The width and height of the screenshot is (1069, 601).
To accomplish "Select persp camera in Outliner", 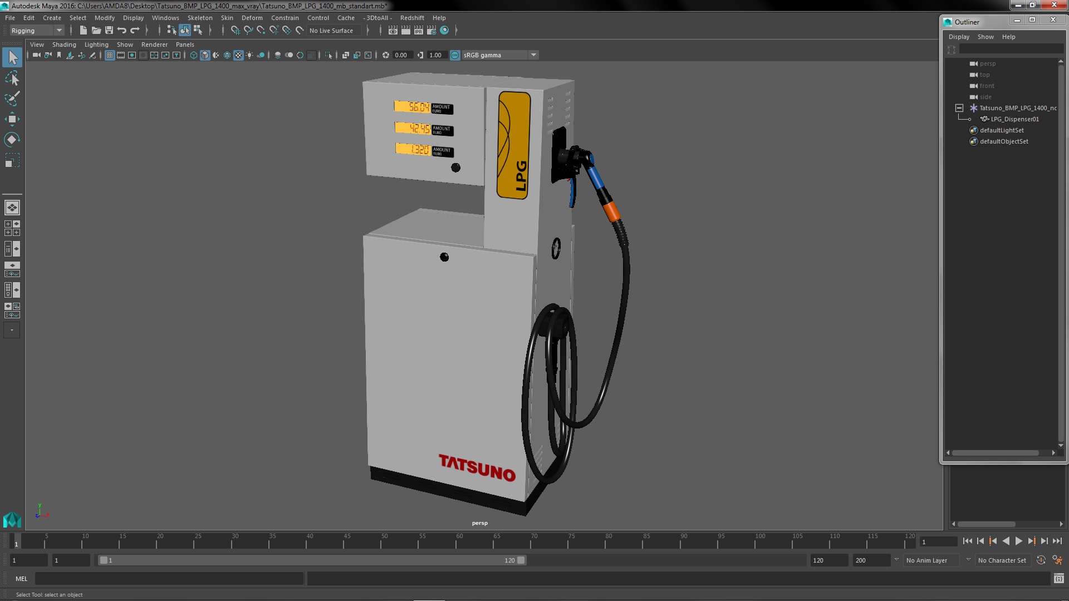I will (x=988, y=63).
